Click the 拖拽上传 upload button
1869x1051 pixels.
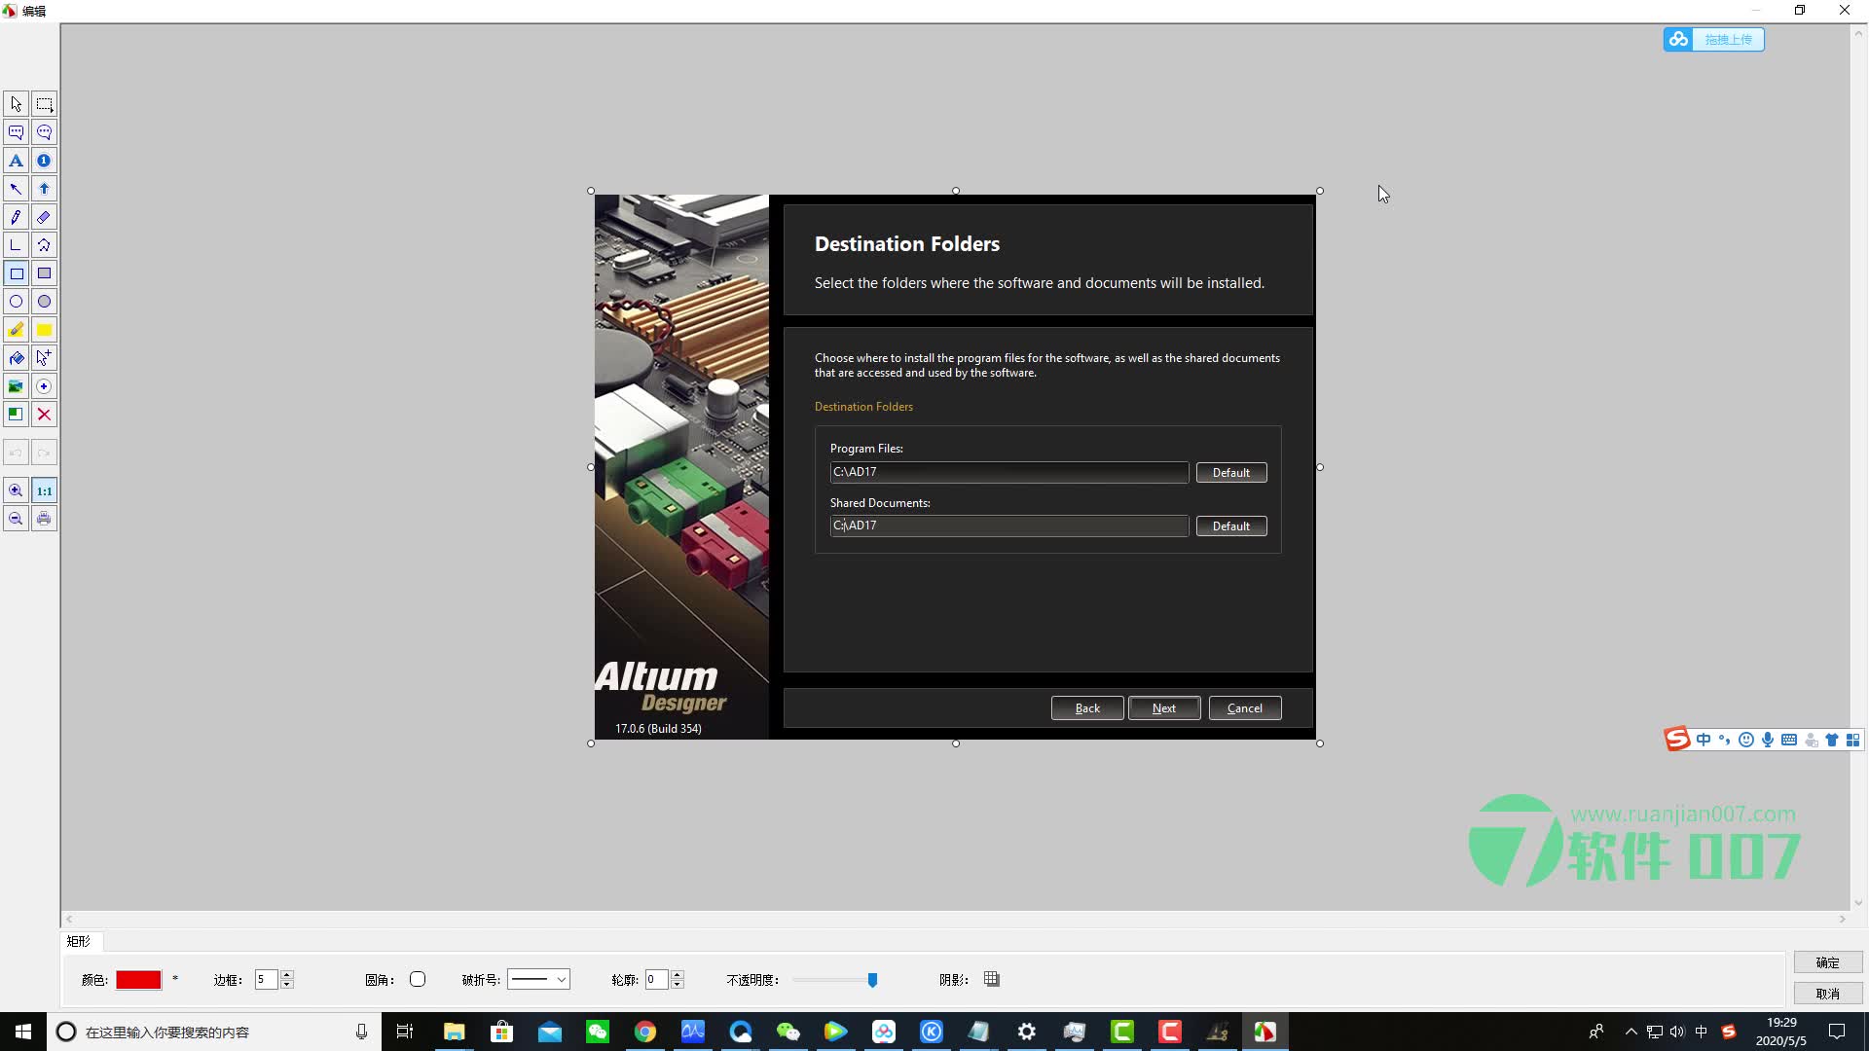pos(1730,39)
